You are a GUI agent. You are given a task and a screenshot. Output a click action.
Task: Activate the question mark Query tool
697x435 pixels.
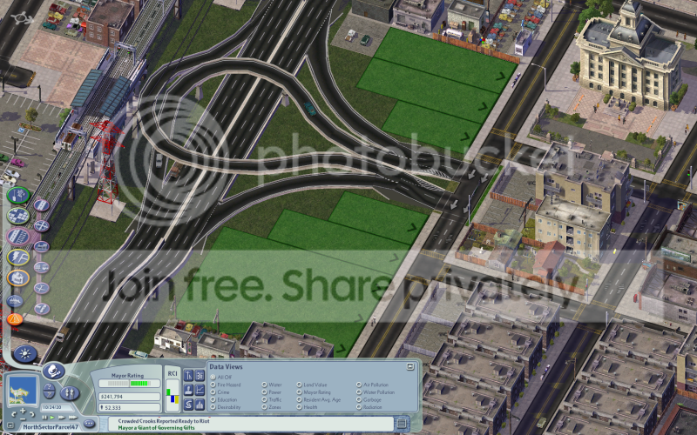pos(50,386)
